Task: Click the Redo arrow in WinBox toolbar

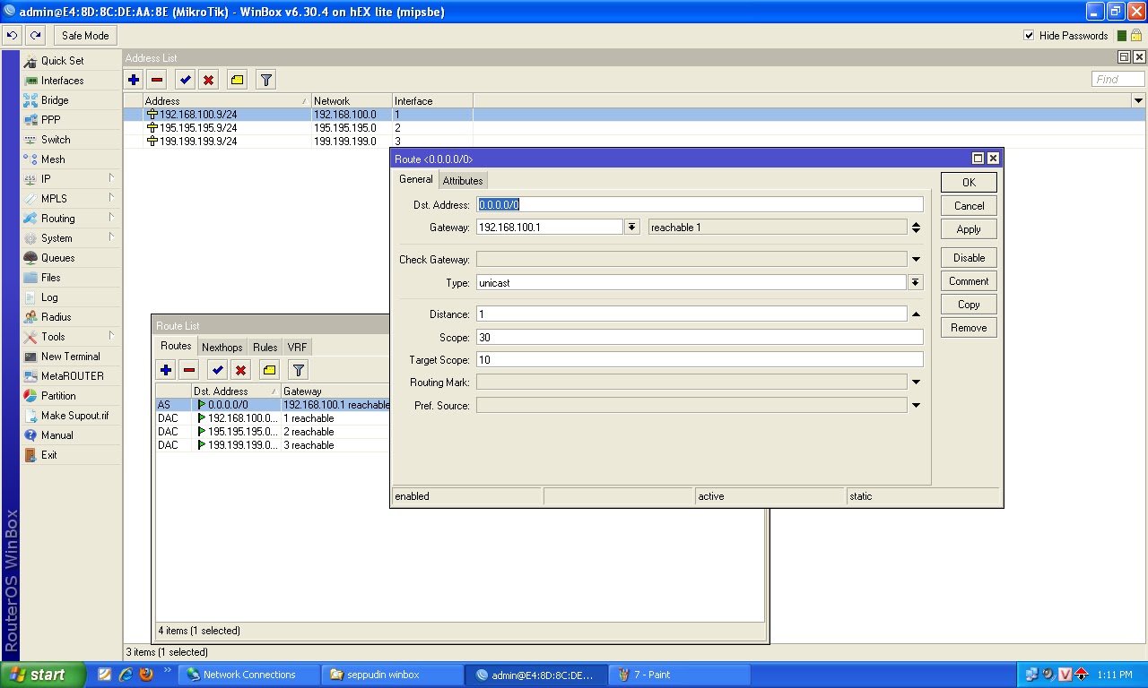Action: click(x=35, y=36)
